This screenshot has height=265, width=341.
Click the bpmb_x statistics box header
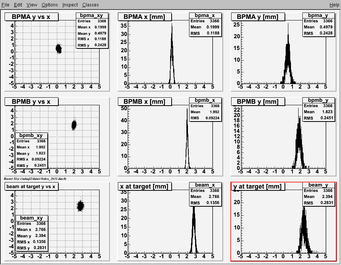pos(205,100)
